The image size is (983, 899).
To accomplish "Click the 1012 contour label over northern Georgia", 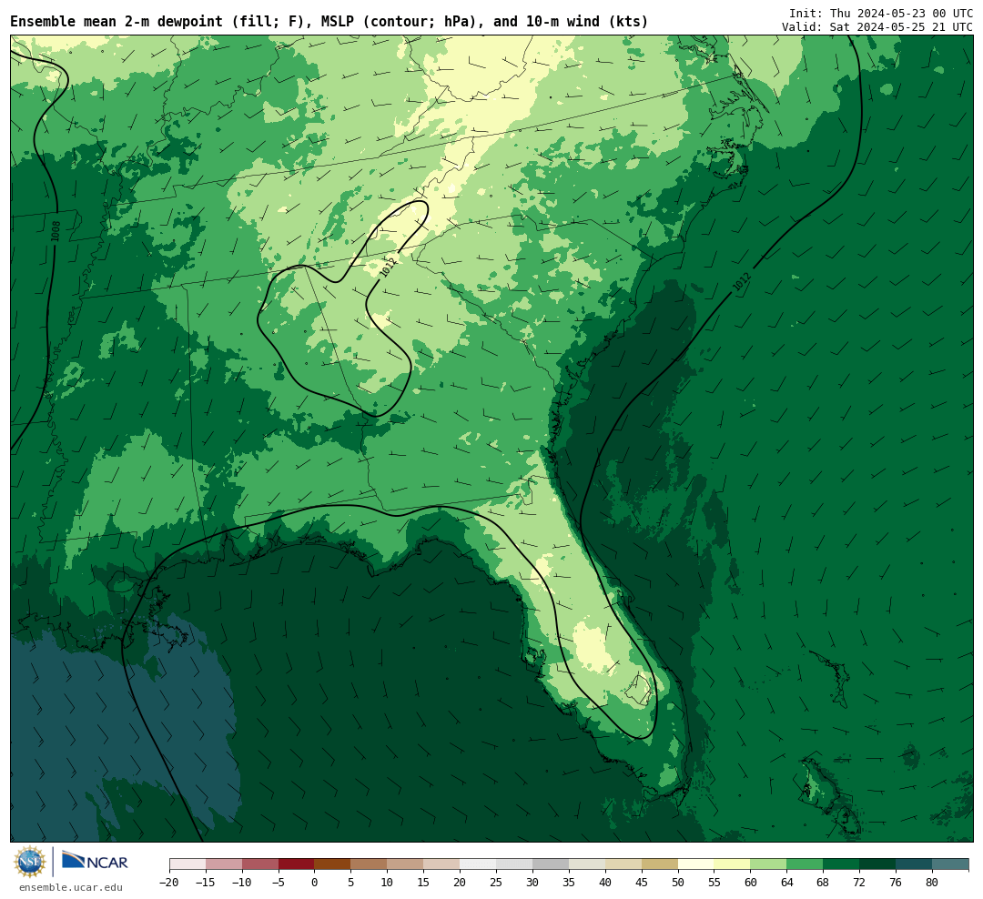I will (x=389, y=268).
